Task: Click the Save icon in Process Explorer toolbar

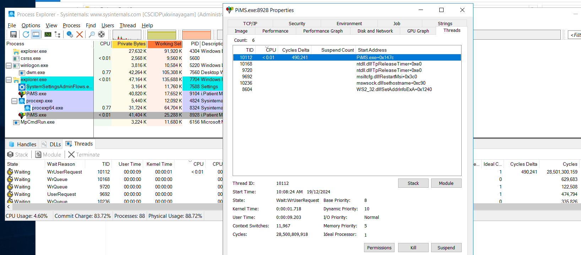Action: click(x=13, y=34)
